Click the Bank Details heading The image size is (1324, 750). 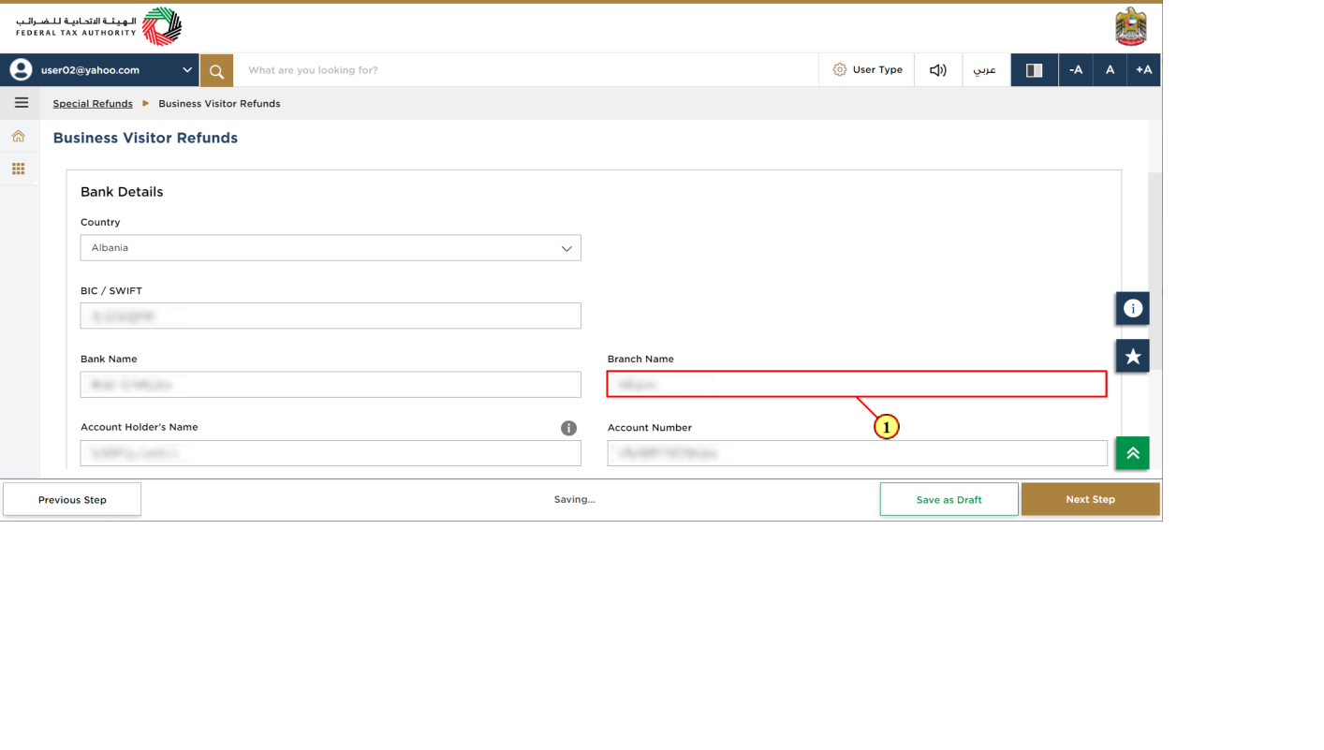(x=122, y=192)
